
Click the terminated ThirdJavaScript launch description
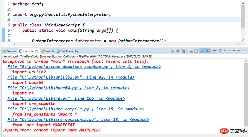[x=77, y=57]
